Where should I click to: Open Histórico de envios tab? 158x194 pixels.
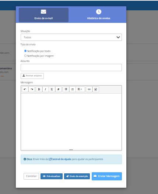coord(99,15)
